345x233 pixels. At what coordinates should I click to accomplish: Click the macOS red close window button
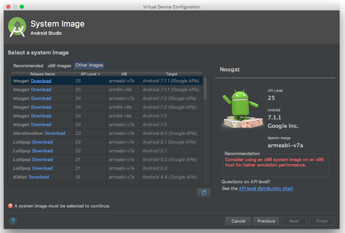(9, 6)
